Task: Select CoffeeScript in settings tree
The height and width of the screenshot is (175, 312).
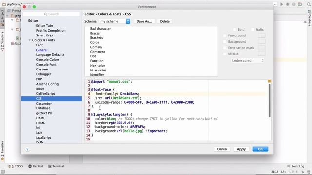Action: click(x=45, y=94)
